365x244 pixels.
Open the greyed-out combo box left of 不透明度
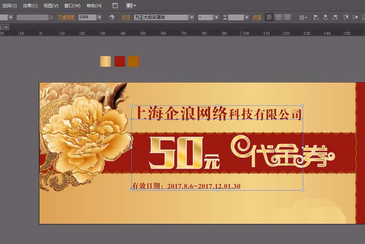click(x=35, y=17)
